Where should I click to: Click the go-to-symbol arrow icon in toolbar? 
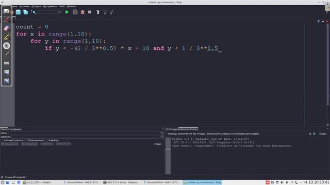point(34,12)
